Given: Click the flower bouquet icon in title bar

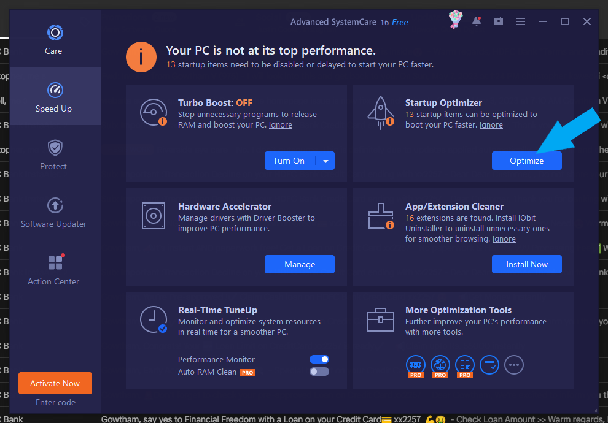Looking at the screenshot, I should click(x=456, y=20).
